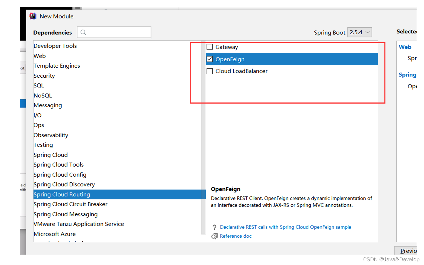Enable the Gateway checkbox

click(210, 47)
